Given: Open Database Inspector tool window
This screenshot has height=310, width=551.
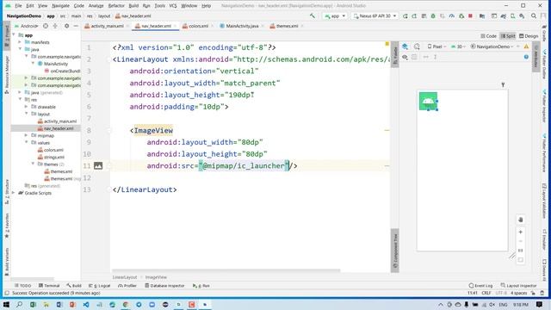Looking at the screenshot, I should coord(164,286).
